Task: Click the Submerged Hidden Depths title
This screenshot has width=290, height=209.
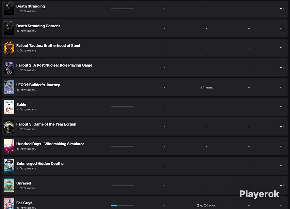Action: (x=40, y=164)
